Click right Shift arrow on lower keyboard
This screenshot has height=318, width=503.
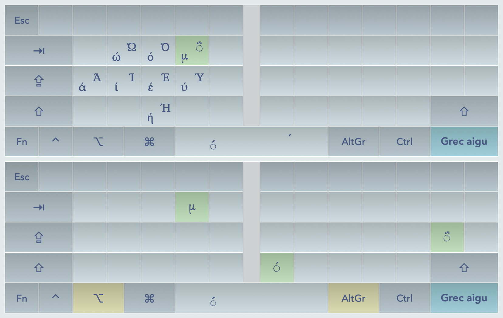(464, 268)
